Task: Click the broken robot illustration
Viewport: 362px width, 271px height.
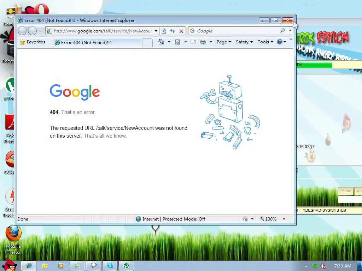Action: 230,112
